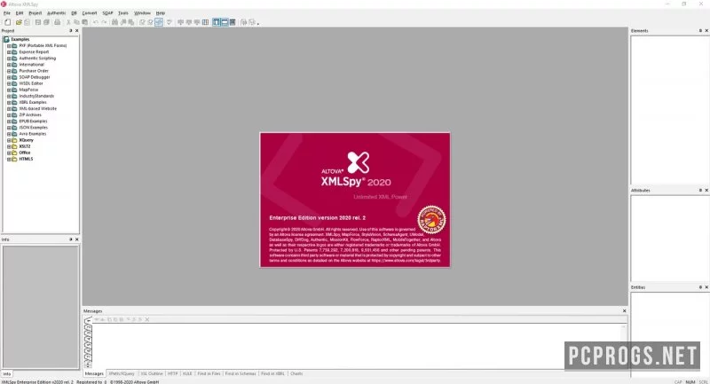Switch to the XULE tab
The height and width of the screenshot is (384, 710).
point(187,374)
